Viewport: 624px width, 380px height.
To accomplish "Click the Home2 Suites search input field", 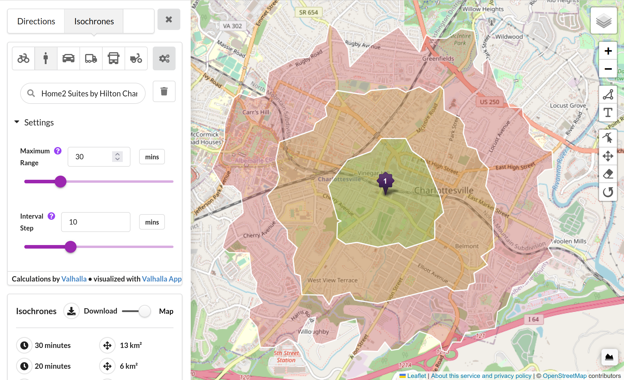I will pos(86,93).
